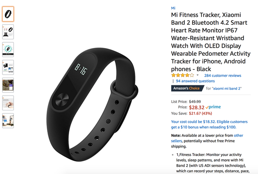Click the product title text
Image resolution: width=258 pixels, height=174 pixels.
(x=210, y=42)
